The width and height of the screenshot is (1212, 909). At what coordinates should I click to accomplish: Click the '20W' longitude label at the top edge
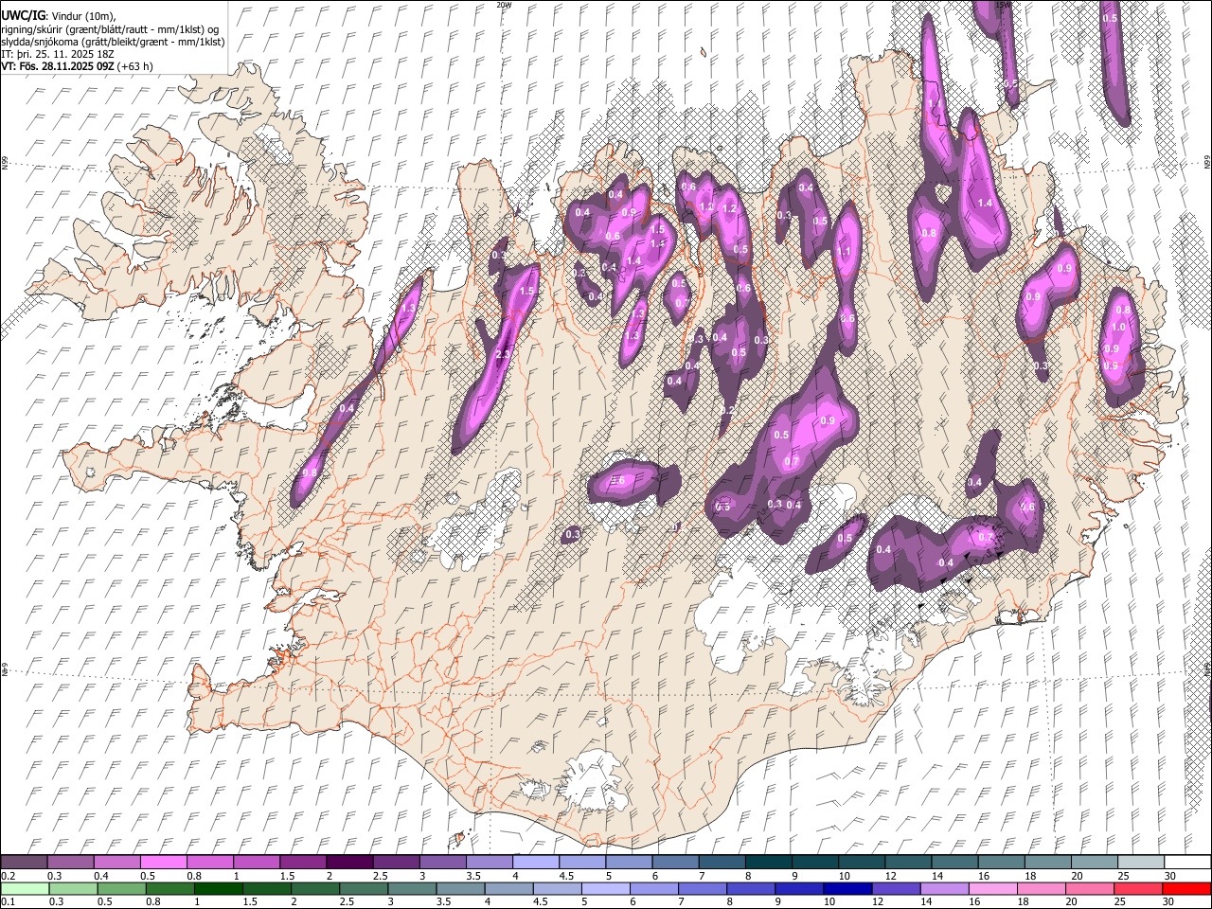pos(503,5)
